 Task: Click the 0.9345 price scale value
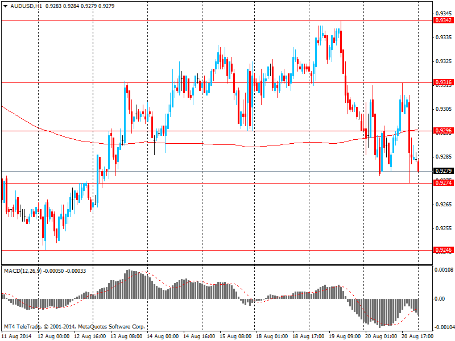[444, 13]
